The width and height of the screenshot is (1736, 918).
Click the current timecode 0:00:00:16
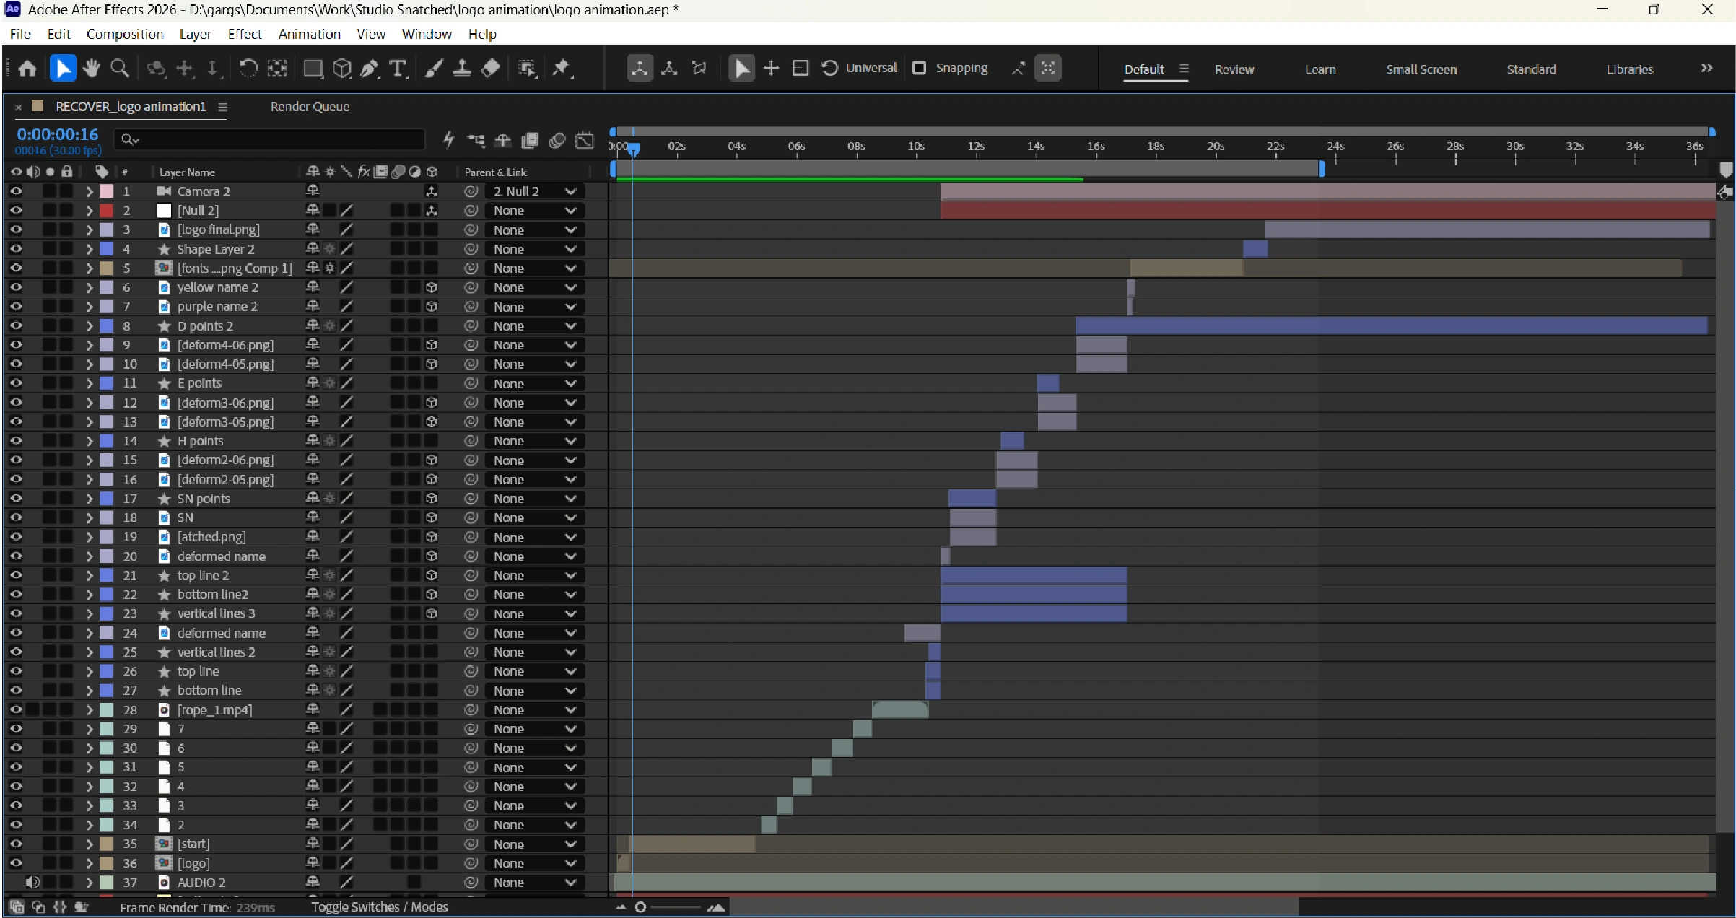point(58,134)
